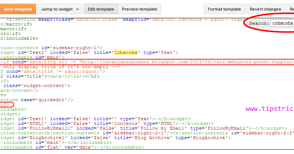Switch to Preview template tab
The image size is (294, 154).
coord(139,9)
